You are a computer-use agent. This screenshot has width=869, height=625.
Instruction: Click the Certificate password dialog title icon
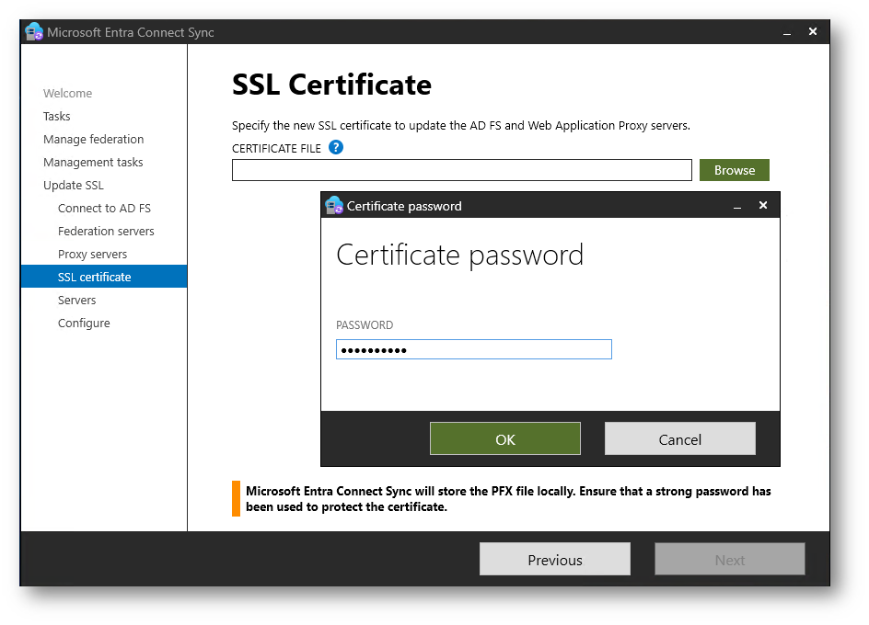[334, 205]
